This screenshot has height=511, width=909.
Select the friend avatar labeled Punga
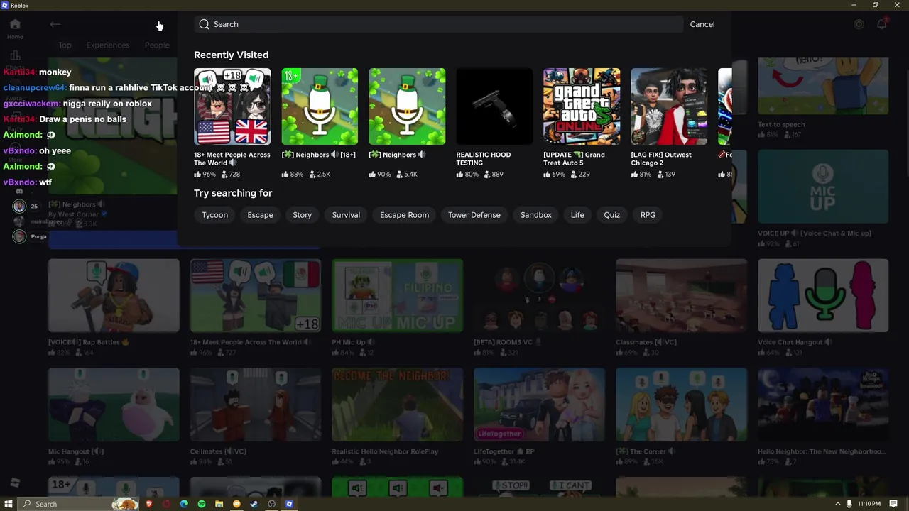point(19,236)
